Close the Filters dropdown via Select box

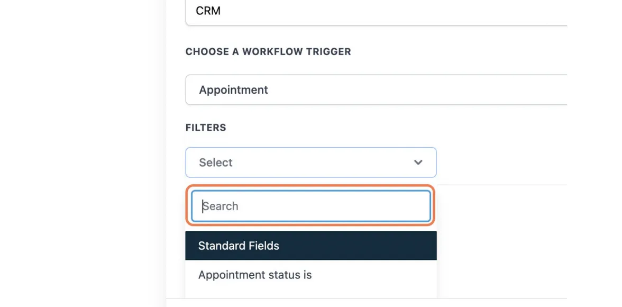(310, 162)
